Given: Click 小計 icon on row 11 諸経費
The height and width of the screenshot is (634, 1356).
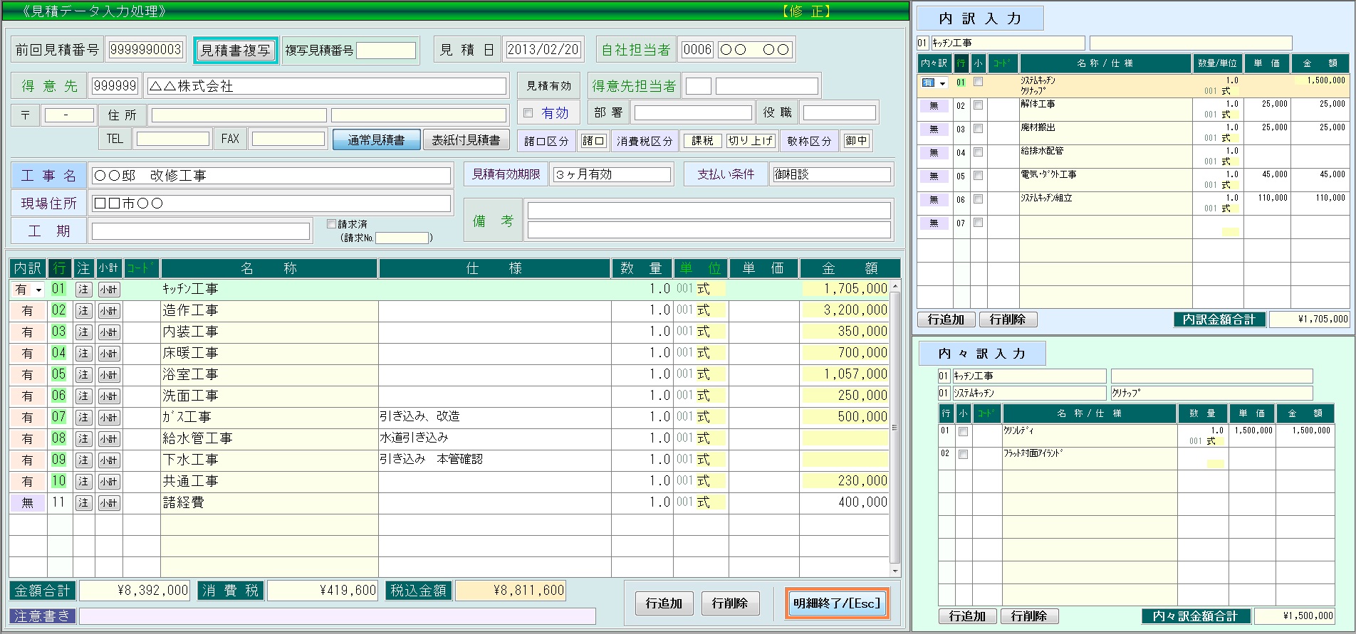Looking at the screenshot, I should click(108, 503).
